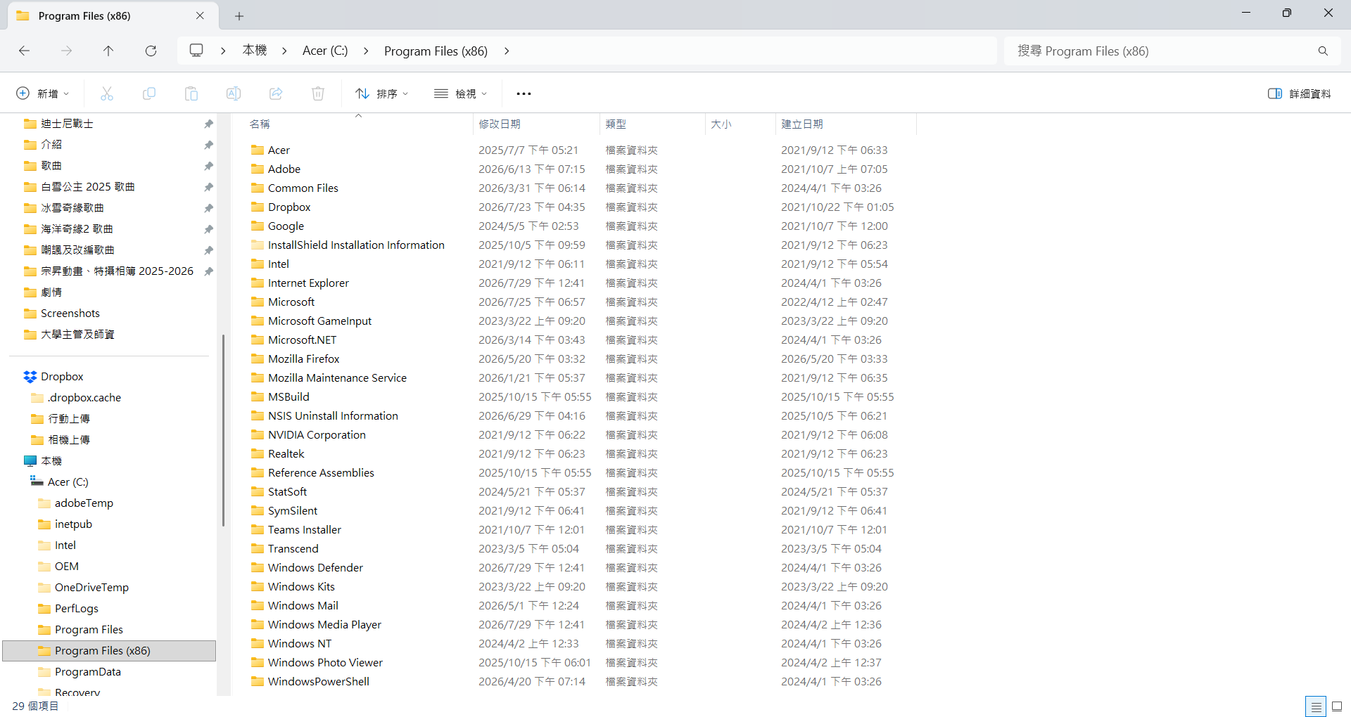Click the Dropbox icon in sidebar
1351x717 pixels.
pos(30,377)
